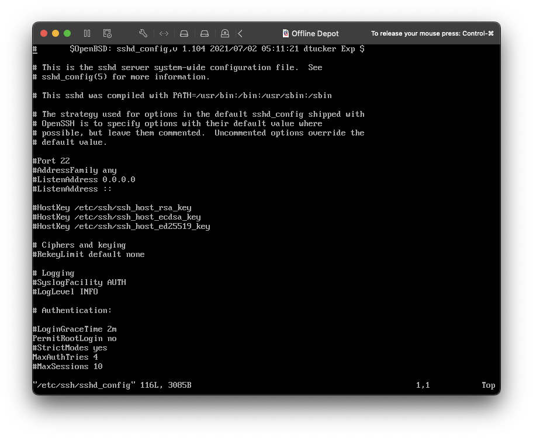Click the MaxAuthTries 4 line
Screen dimensions: 533x438
click(x=65, y=357)
